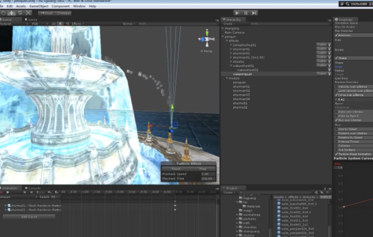Viewport: 373px width, 237px height.
Task: Click the Size curve start keypoint
Action: [344, 207]
